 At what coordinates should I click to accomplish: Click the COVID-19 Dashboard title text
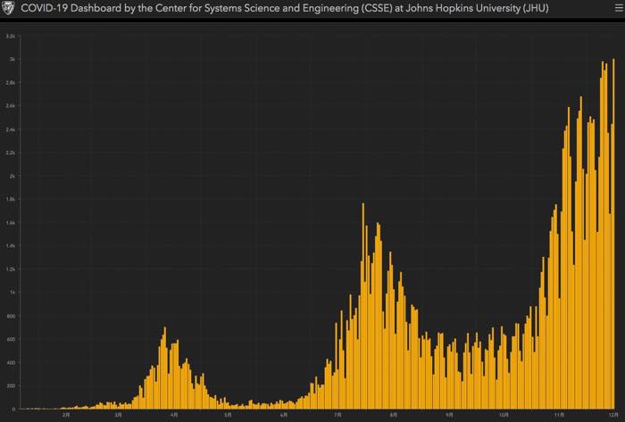(x=285, y=8)
